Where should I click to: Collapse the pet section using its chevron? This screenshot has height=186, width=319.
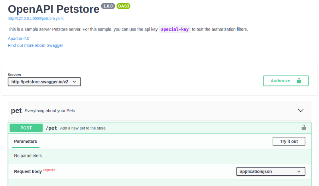(x=301, y=110)
